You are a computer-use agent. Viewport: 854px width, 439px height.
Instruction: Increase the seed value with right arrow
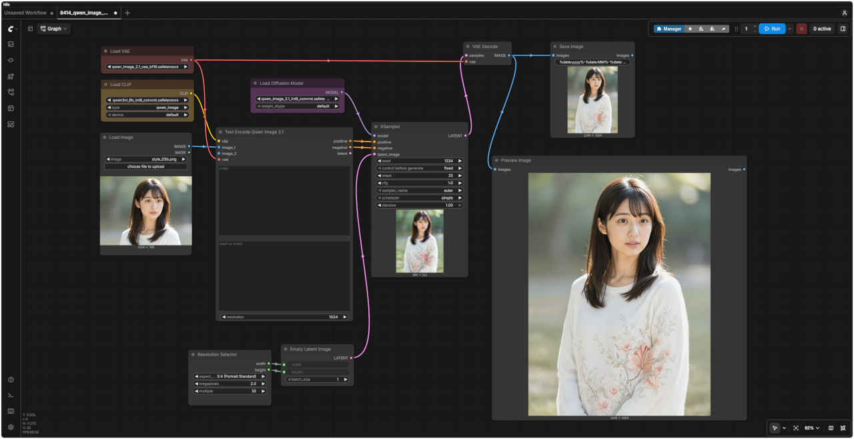pyautogui.click(x=460, y=161)
